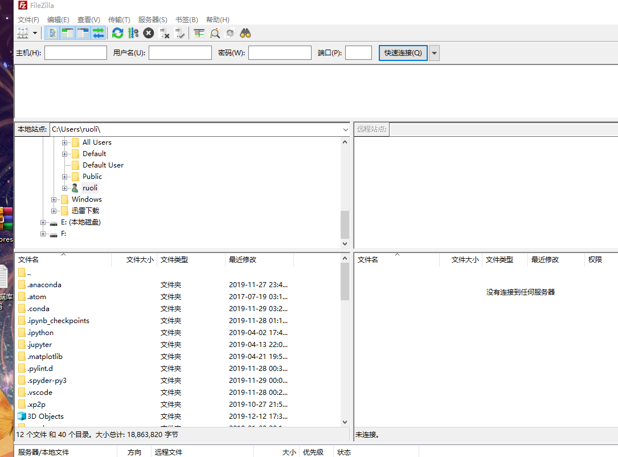Select E: drive icon in tree

tap(54, 223)
